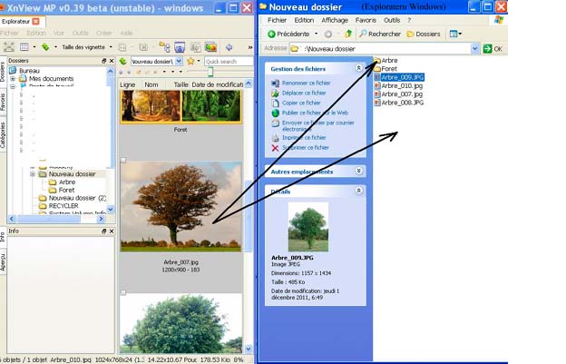Toggle Dossiers folder pane in Explorer toolbar
This screenshot has width=566, height=364.
[423, 34]
